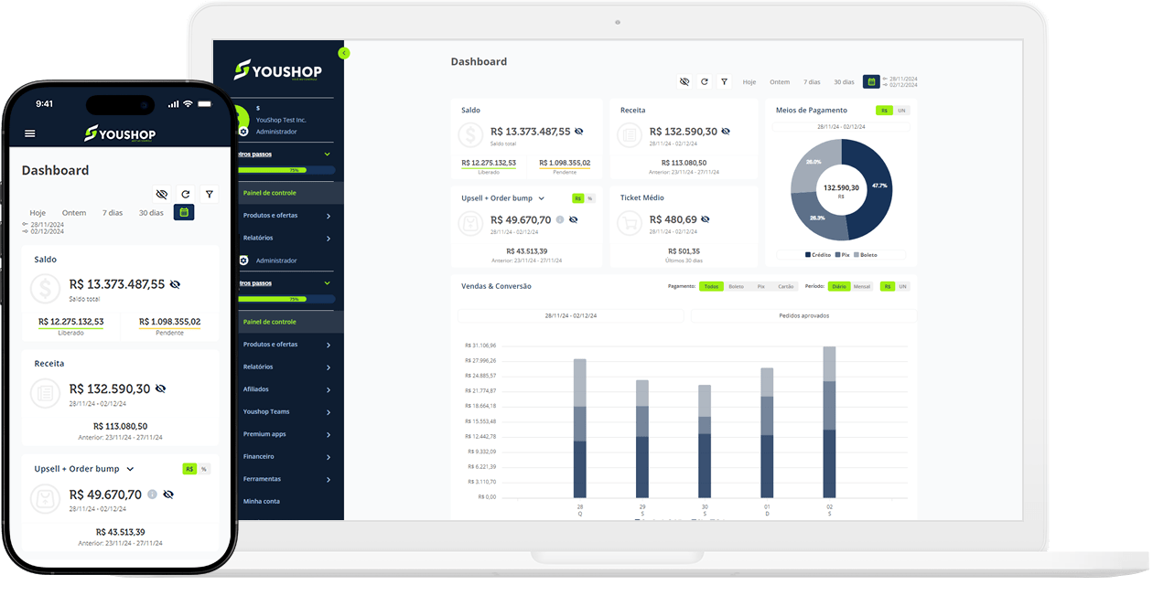
Task: Filter Vendas & Conversão by Cartão payment
Action: pos(786,287)
